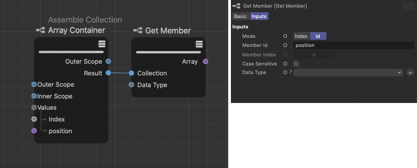Click the Array Container node type icon
The width and height of the screenshot is (417, 168).
(41, 30)
